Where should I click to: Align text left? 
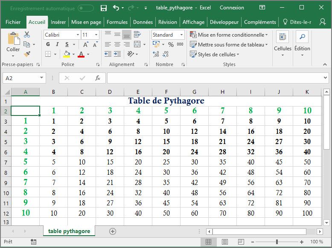pos(108,44)
